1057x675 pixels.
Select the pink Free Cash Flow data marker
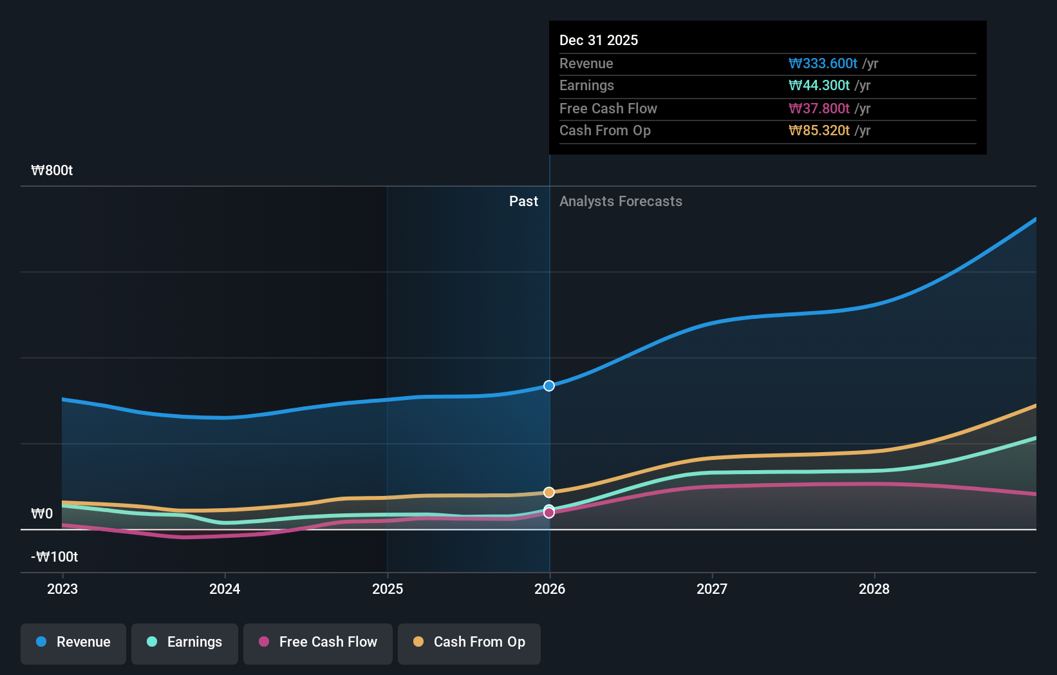pyautogui.click(x=549, y=513)
